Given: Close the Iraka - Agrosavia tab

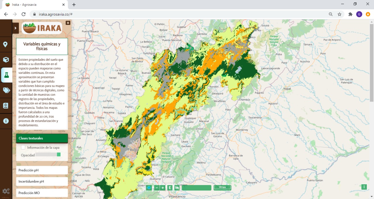Looking at the screenshot, I should 63,5.
